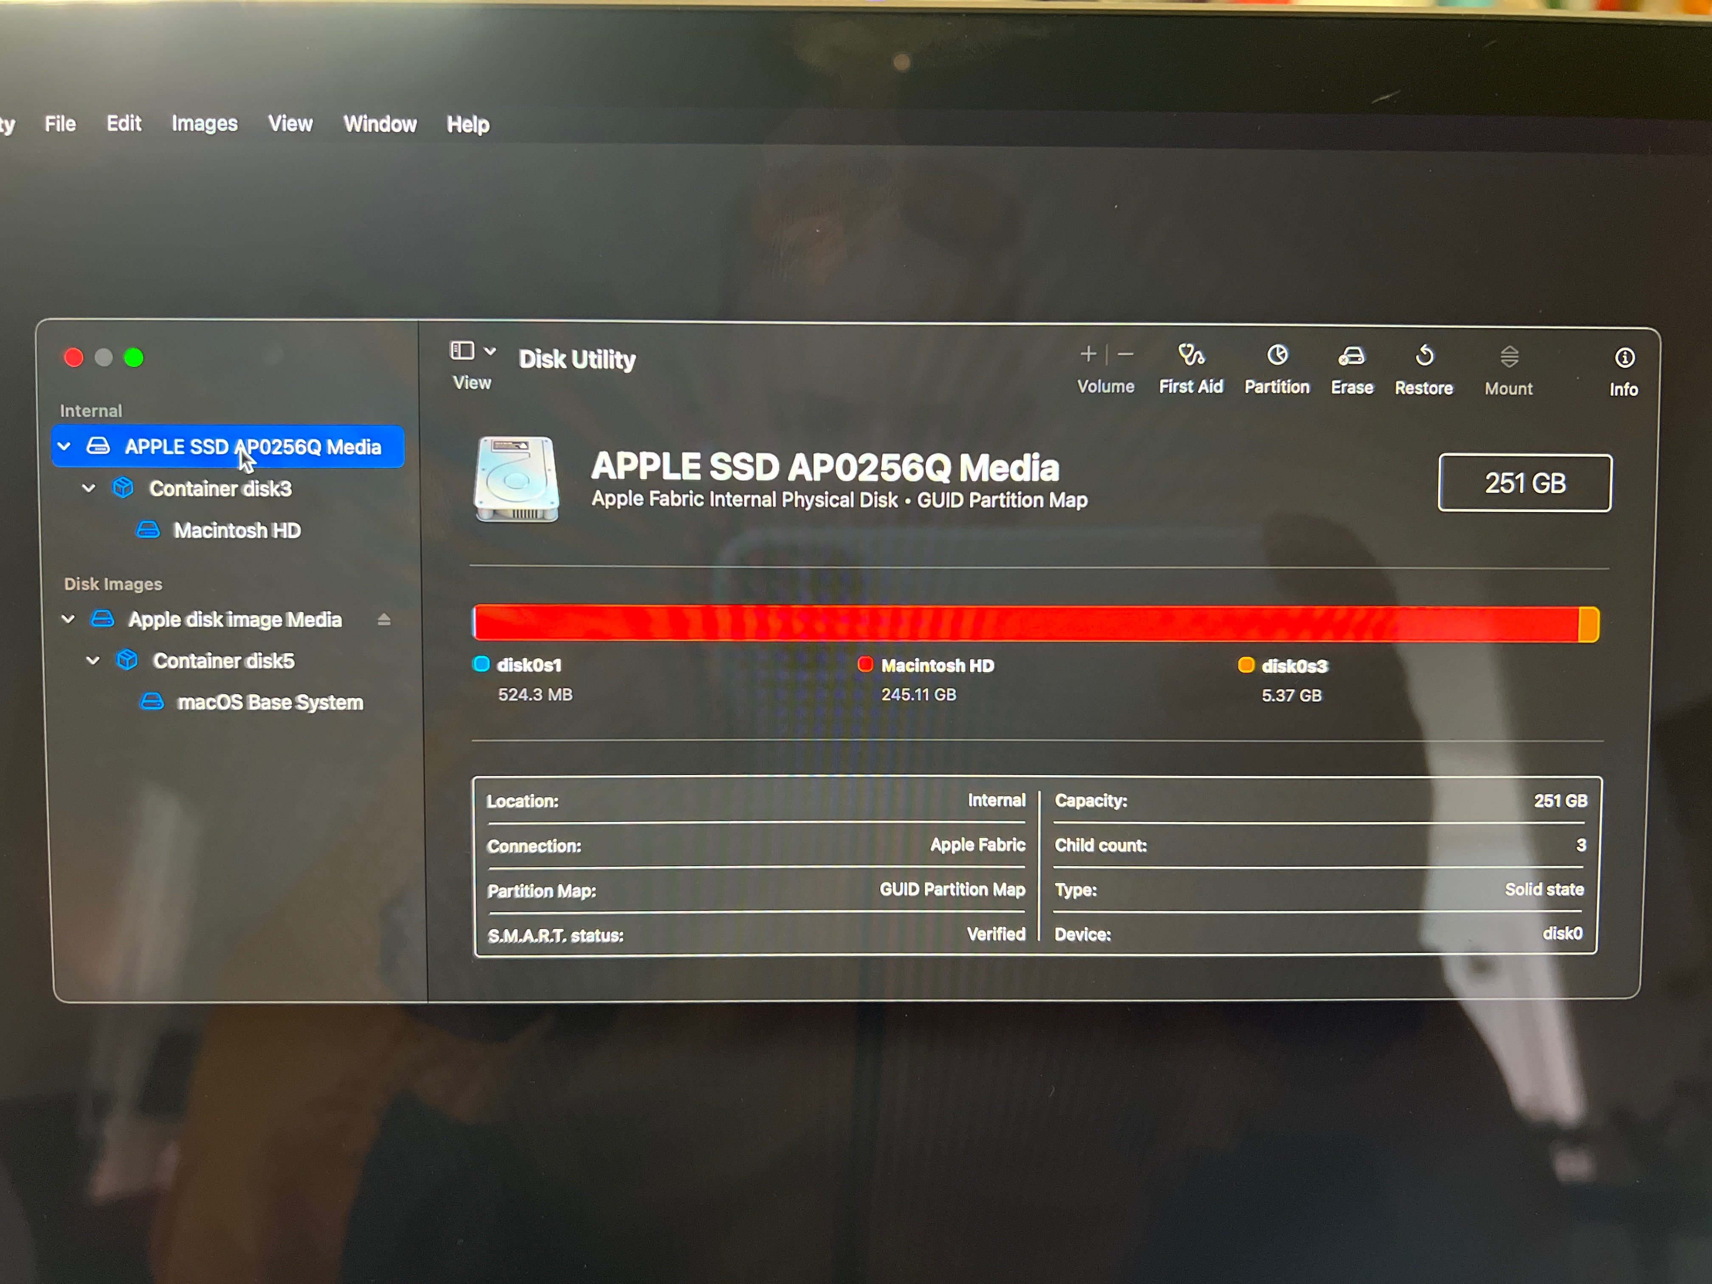The image size is (1712, 1284).
Task: Click the Restore toolbar icon
Action: click(1424, 357)
